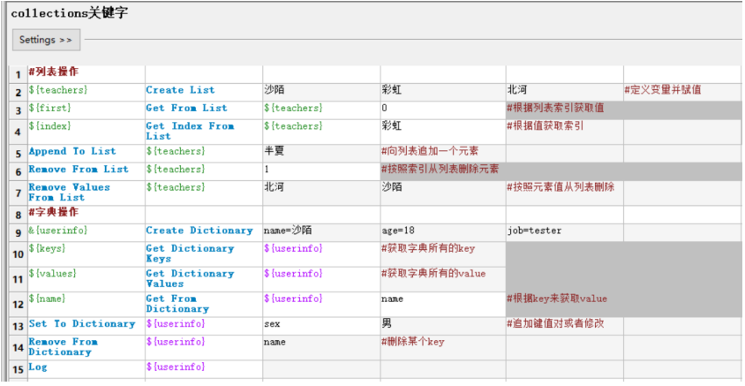Select the Remove From List keyword cell
Image resolution: width=745 pixels, height=386 pixels.
coord(86,171)
